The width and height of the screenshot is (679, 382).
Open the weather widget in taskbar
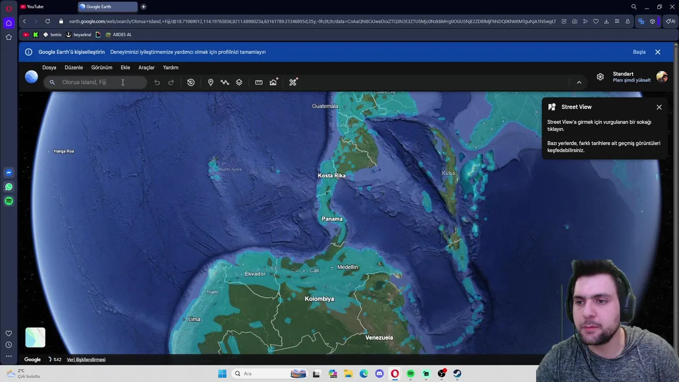[x=22, y=374]
